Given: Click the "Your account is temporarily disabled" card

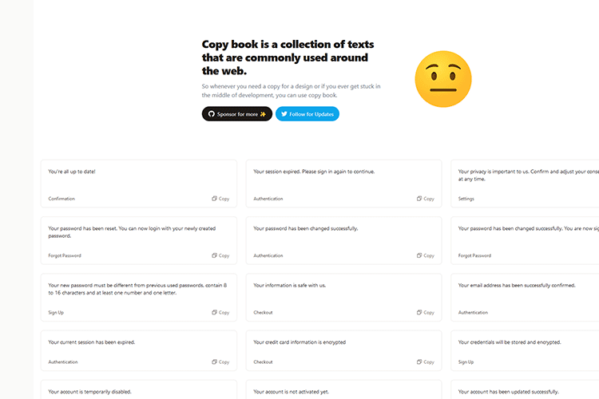Looking at the screenshot, I should [138, 390].
